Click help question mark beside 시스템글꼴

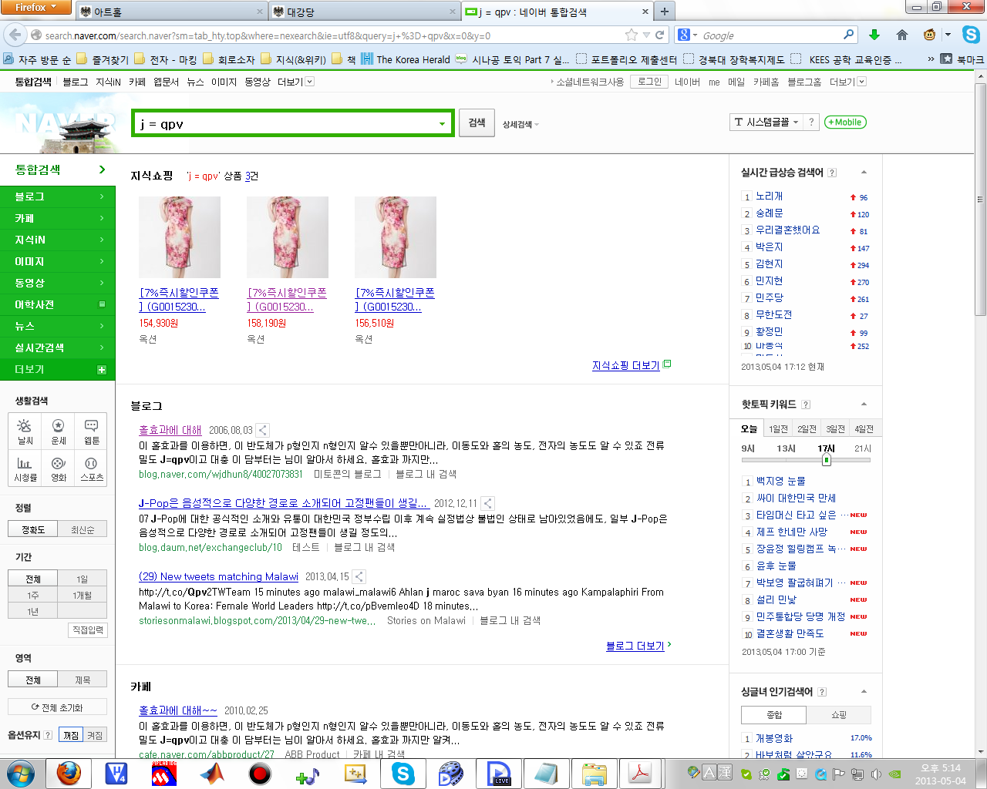(810, 122)
